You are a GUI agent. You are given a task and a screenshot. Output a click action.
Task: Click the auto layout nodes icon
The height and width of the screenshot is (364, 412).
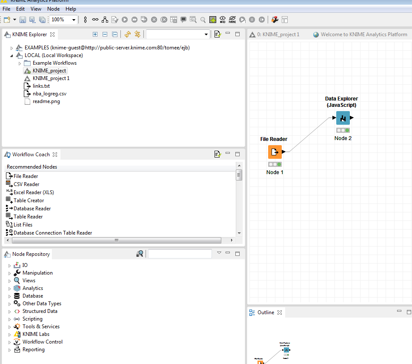coord(105,20)
